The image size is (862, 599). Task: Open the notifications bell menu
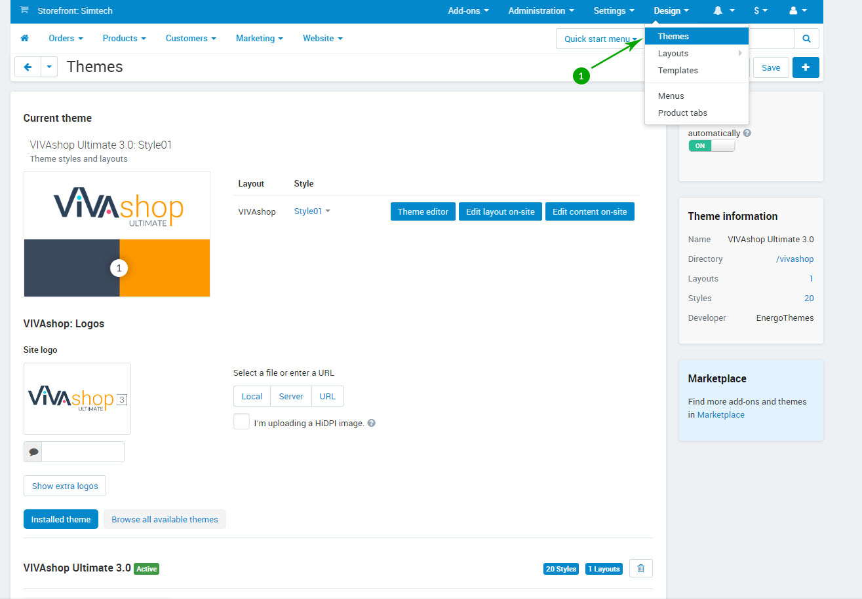coord(724,11)
